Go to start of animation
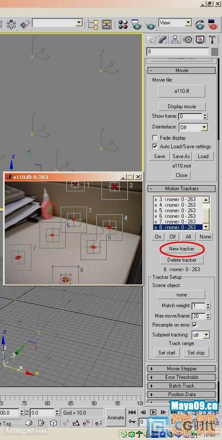This screenshot has width=222, height=440. tap(132, 412)
